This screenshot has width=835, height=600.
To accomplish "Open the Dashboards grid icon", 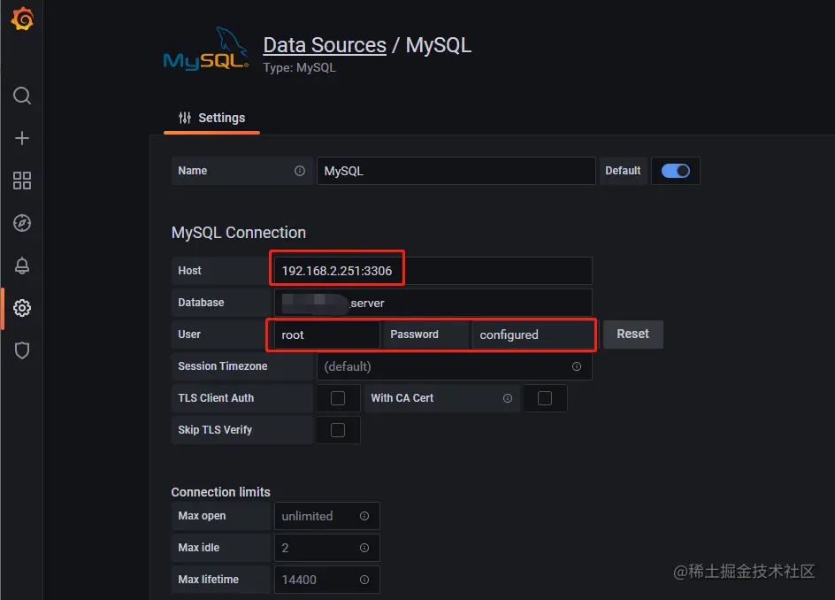I will point(22,181).
